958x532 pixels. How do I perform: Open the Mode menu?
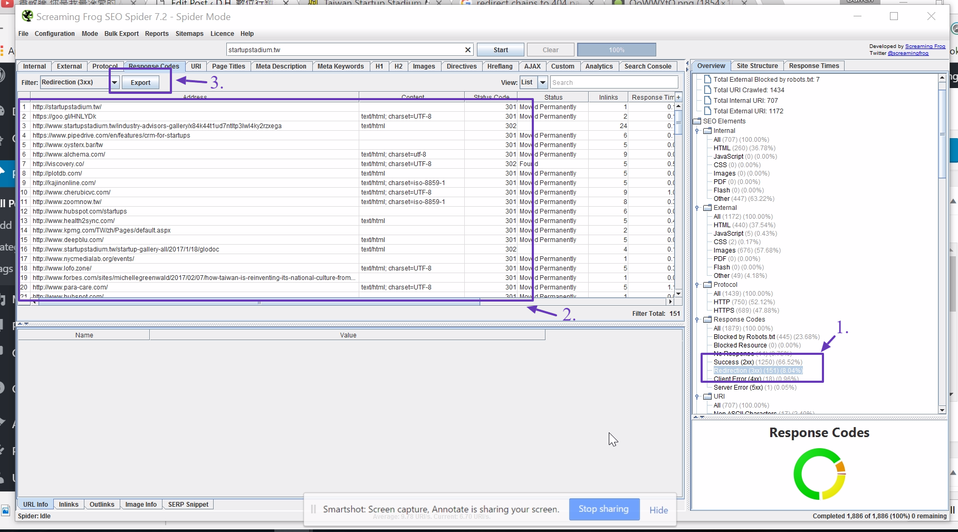tap(90, 34)
